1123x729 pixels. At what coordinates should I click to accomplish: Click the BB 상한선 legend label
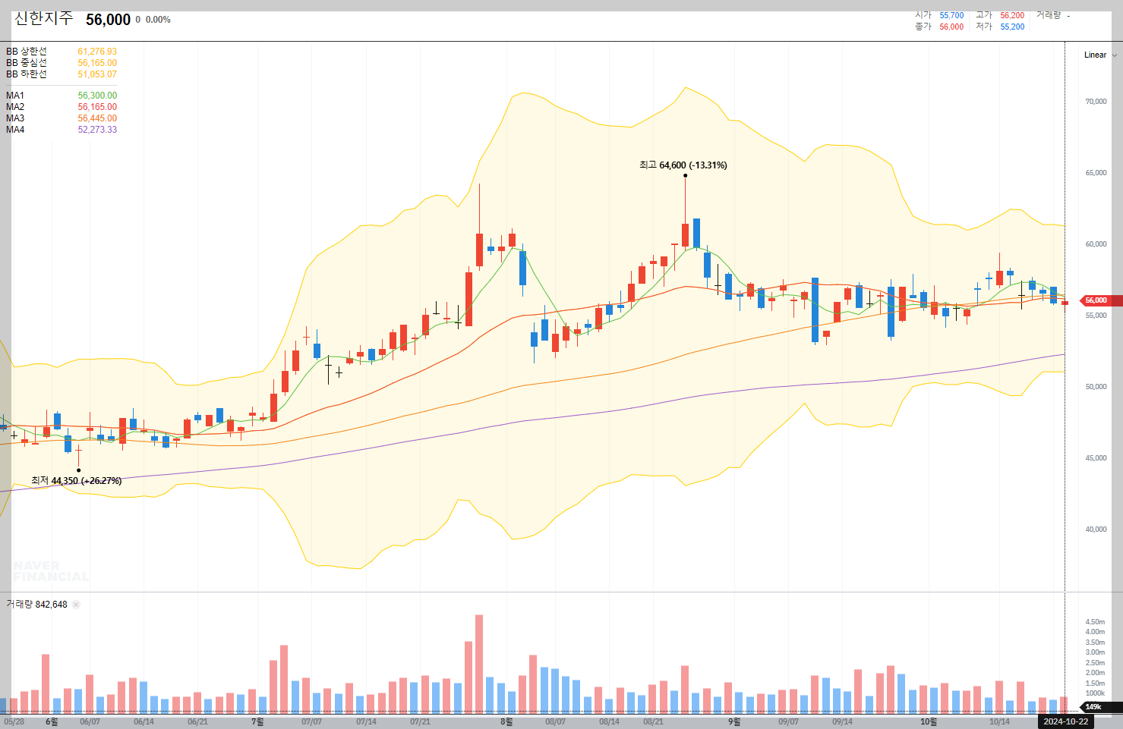pyautogui.click(x=27, y=52)
